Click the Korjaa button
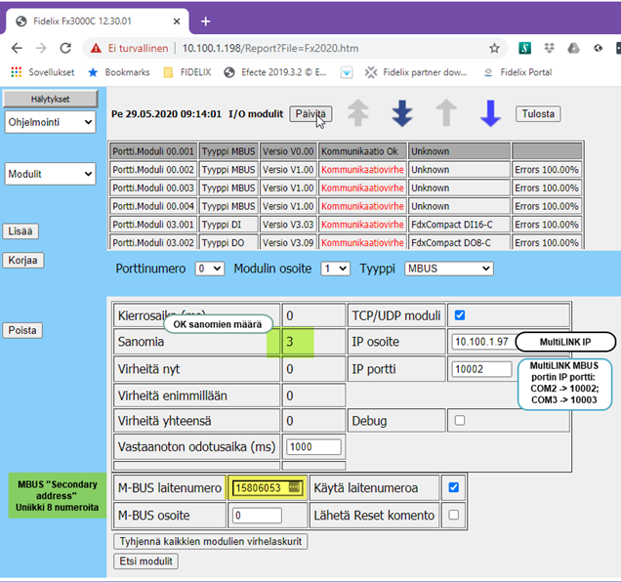 pyautogui.click(x=23, y=260)
